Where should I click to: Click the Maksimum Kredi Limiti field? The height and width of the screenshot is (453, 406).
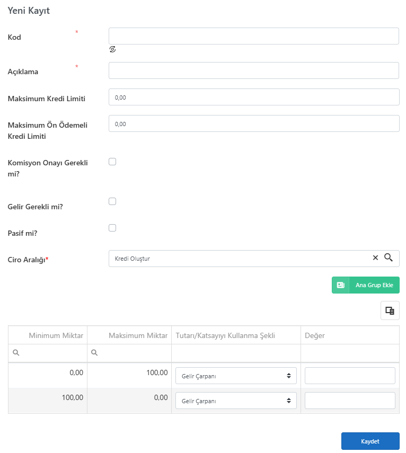tap(254, 97)
